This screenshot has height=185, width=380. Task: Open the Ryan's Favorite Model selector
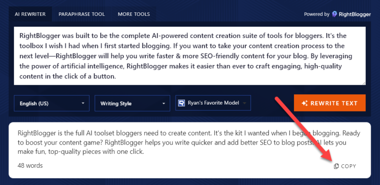213,103
